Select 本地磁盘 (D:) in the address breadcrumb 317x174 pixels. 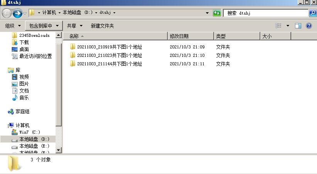[x=78, y=13]
